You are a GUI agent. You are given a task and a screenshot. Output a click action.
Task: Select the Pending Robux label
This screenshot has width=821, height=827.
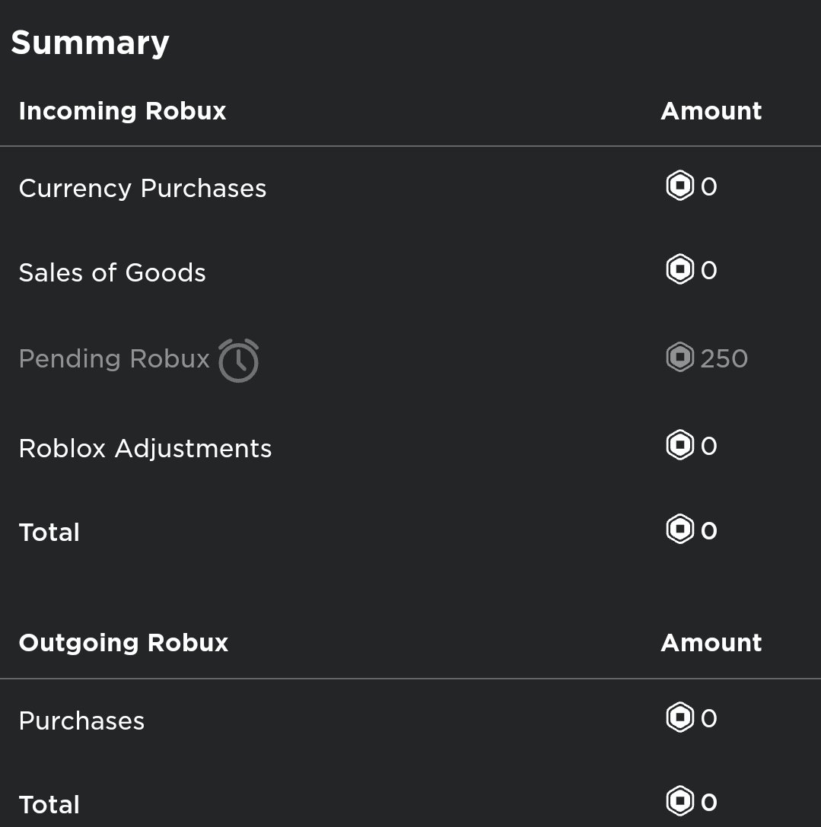[114, 358]
